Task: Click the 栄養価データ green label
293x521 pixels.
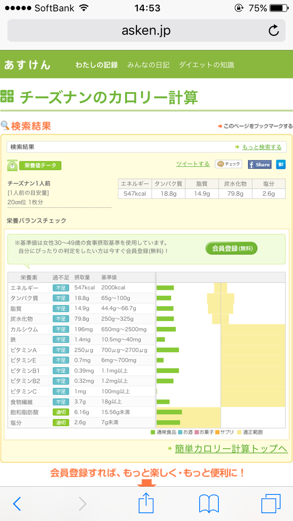Action: 40,165
